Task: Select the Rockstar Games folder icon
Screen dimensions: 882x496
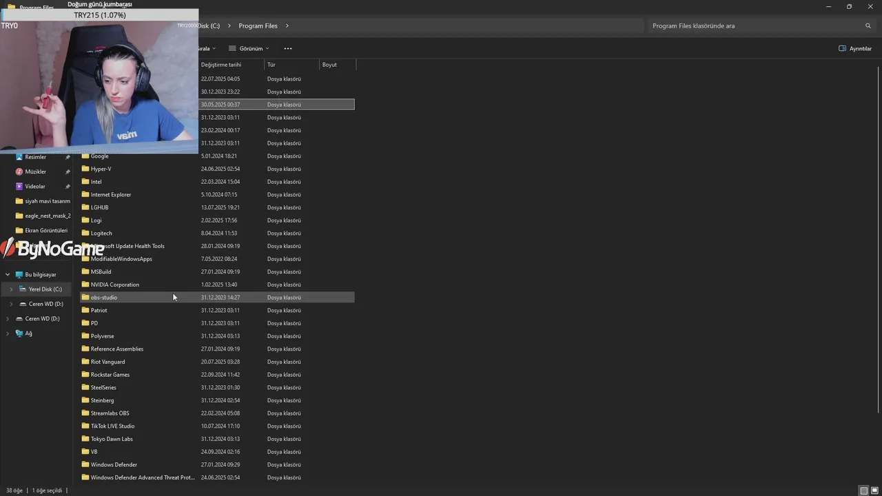Action: [85, 375]
